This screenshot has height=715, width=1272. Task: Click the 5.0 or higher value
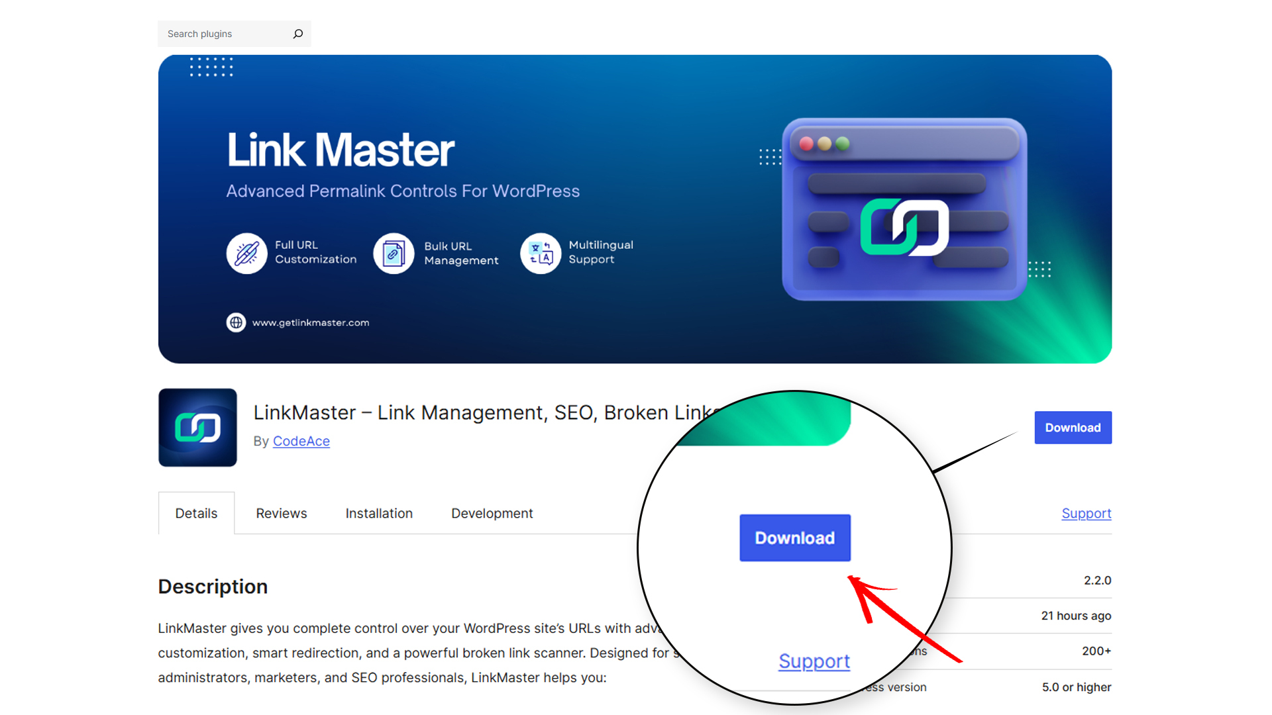pos(1077,687)
